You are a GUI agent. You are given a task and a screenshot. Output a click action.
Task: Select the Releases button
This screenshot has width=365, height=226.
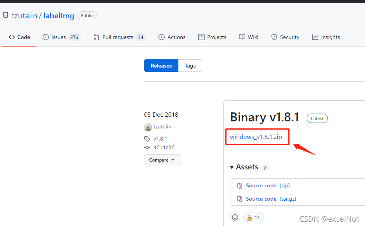click(x=161, y=66)
